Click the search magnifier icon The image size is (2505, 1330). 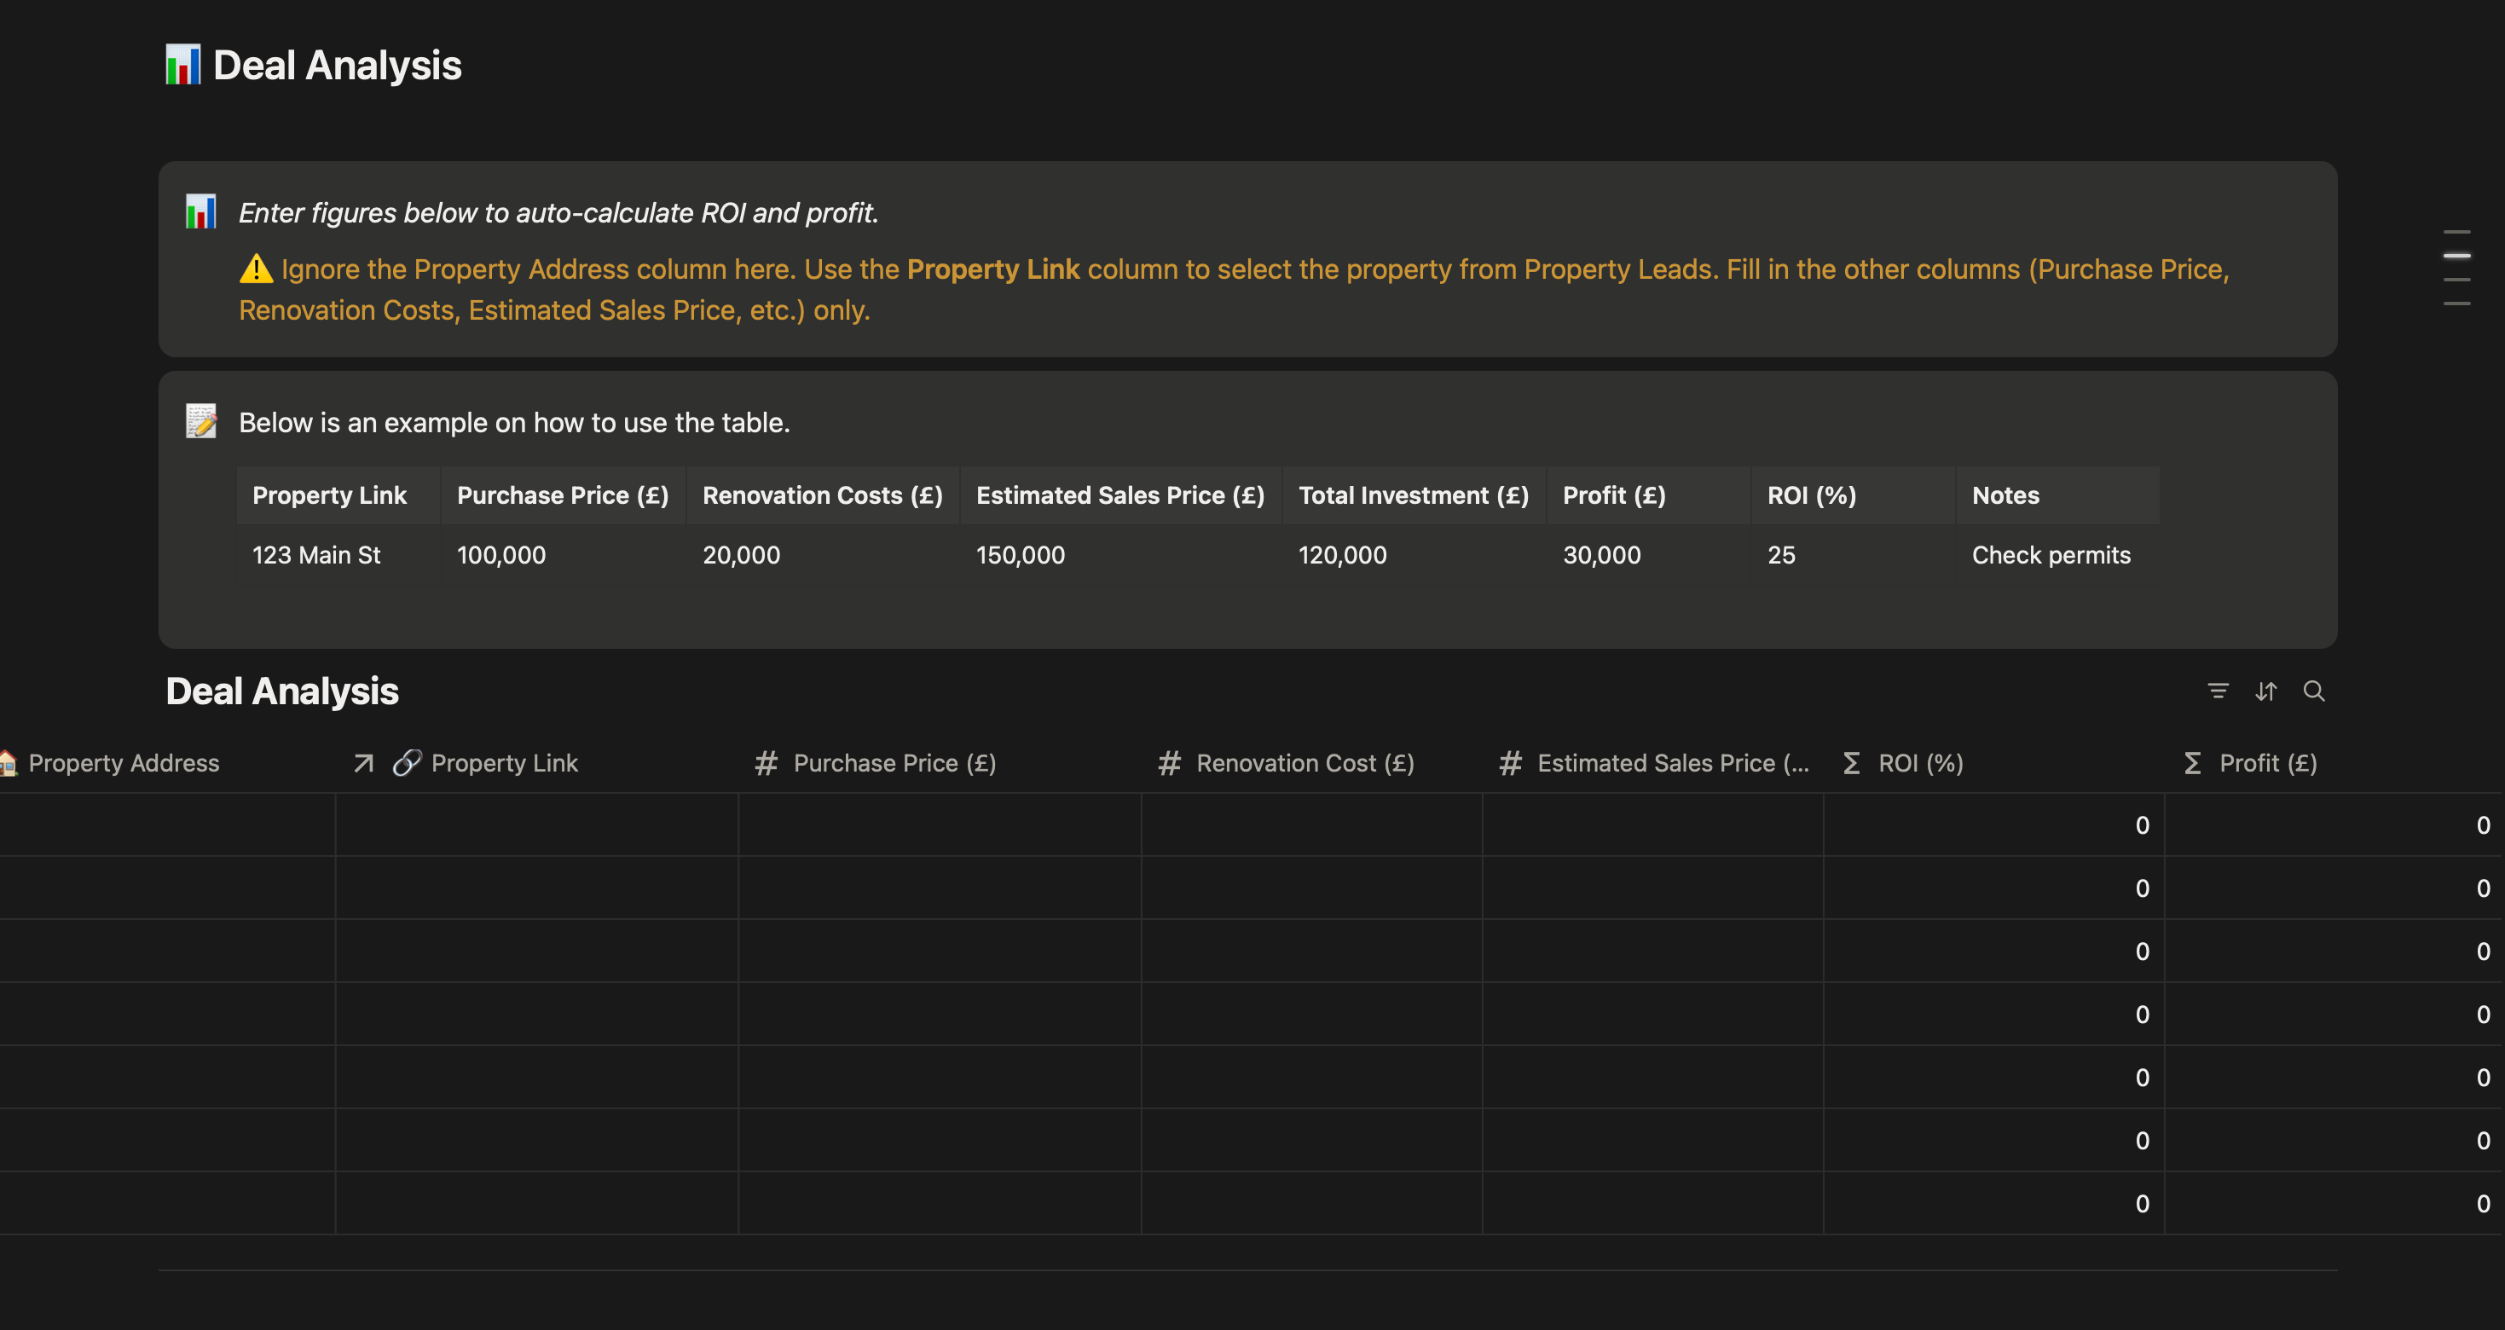(2313, 691)
